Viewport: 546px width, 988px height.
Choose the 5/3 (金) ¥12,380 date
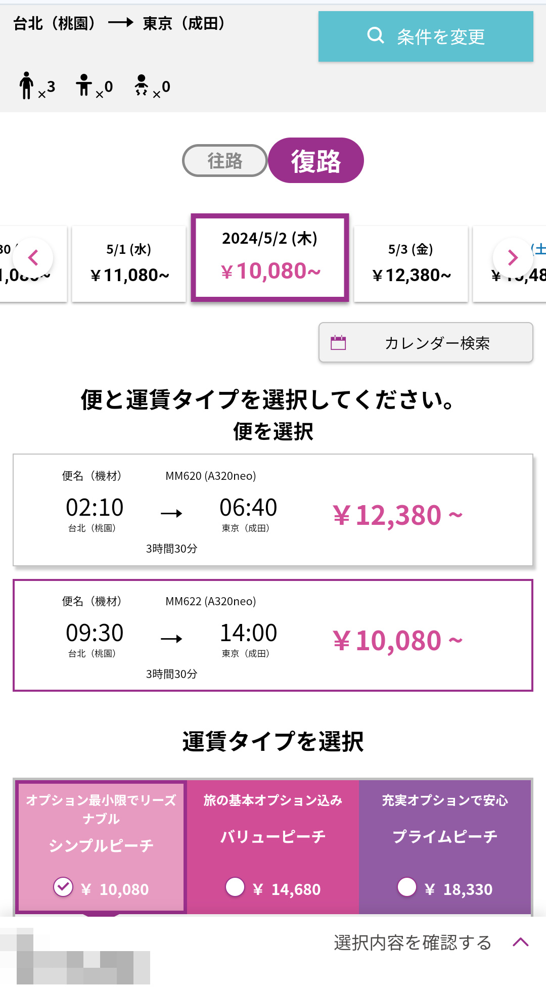tap(411, 263)
